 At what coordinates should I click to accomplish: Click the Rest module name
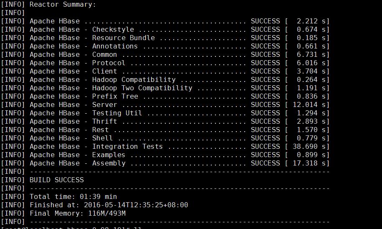[100, 130]
